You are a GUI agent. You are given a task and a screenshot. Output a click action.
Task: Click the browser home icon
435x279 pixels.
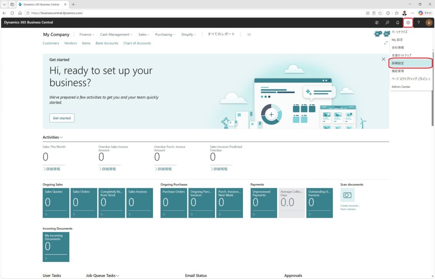click(20, 13)
